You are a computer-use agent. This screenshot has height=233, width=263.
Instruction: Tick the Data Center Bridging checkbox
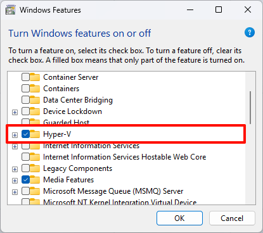click(x=25, y=100)
